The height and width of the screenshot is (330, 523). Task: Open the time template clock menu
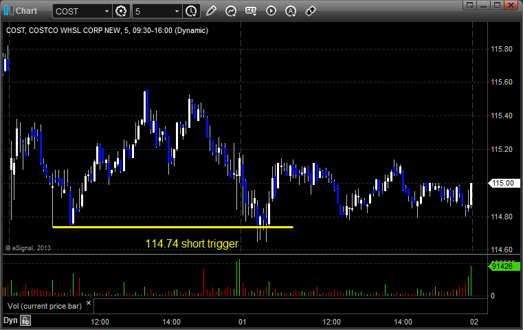(192, 11)
